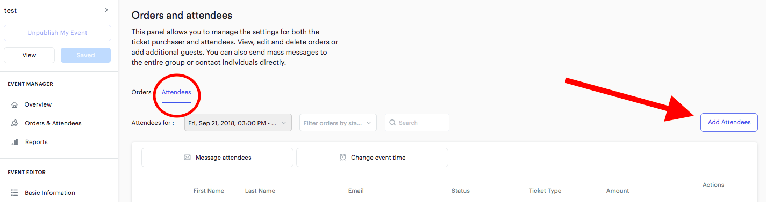Open the event date dropdown

click(238, 123)
